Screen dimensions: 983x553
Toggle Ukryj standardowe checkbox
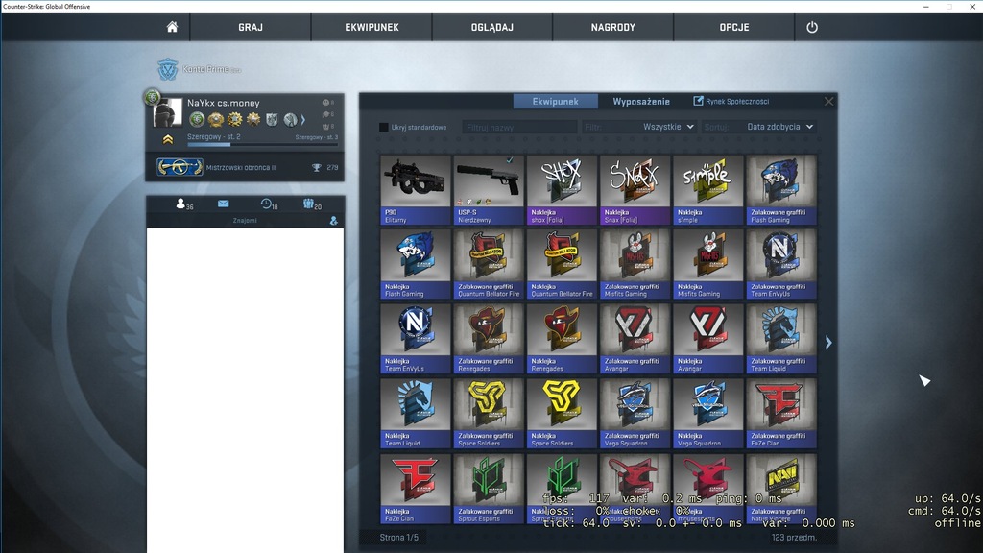tap(384, 128)
